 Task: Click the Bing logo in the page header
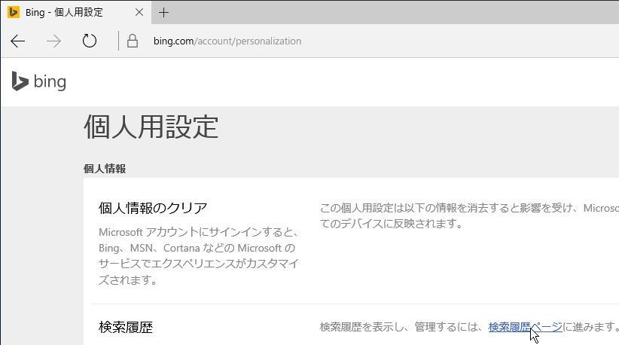click(x=38, y=81)
